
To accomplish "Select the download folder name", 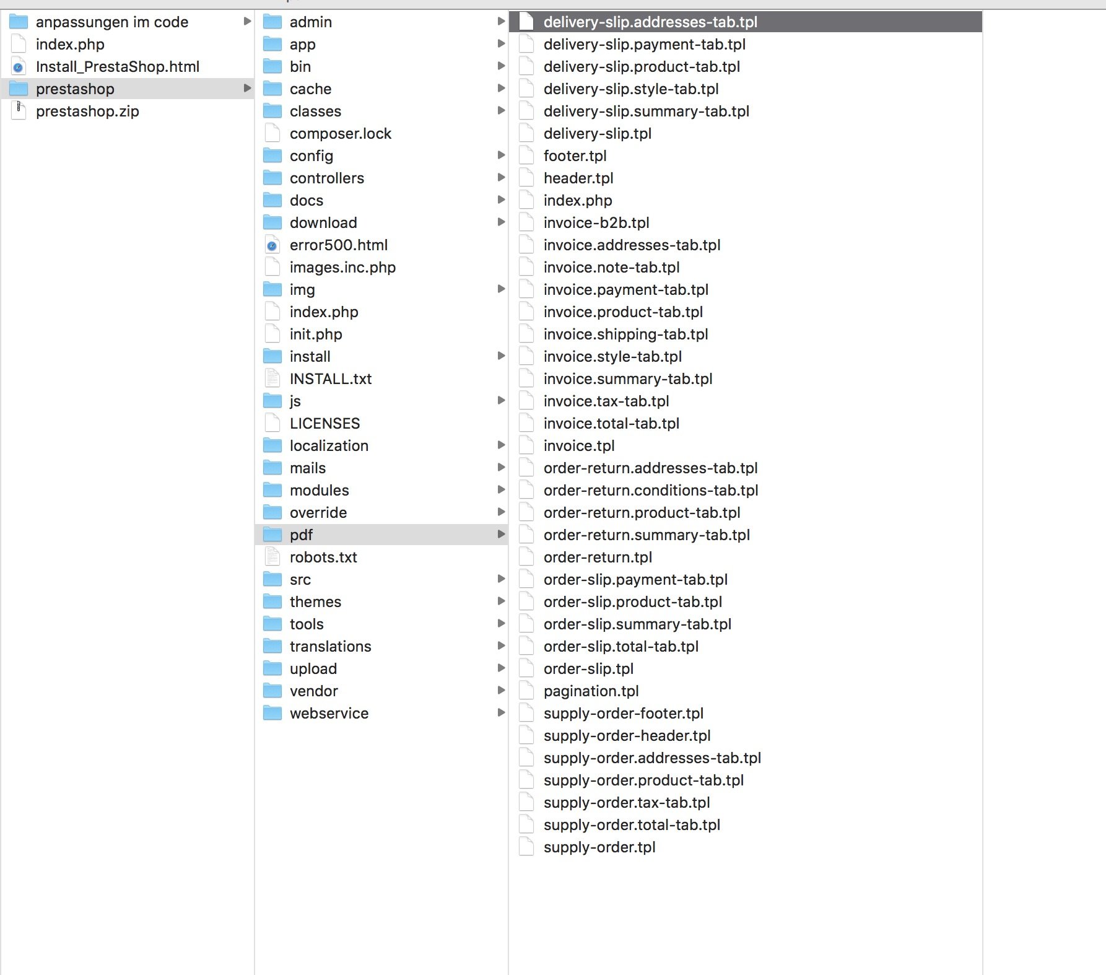I will [x=323, y=223].
